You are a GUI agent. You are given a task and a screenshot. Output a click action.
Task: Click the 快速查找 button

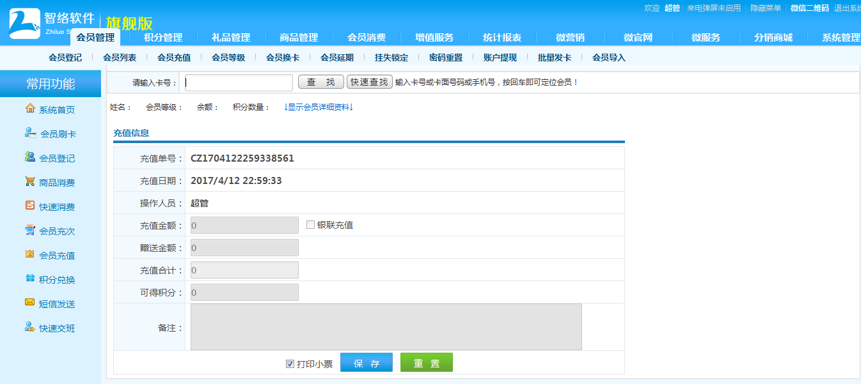[x=369, y=82]
